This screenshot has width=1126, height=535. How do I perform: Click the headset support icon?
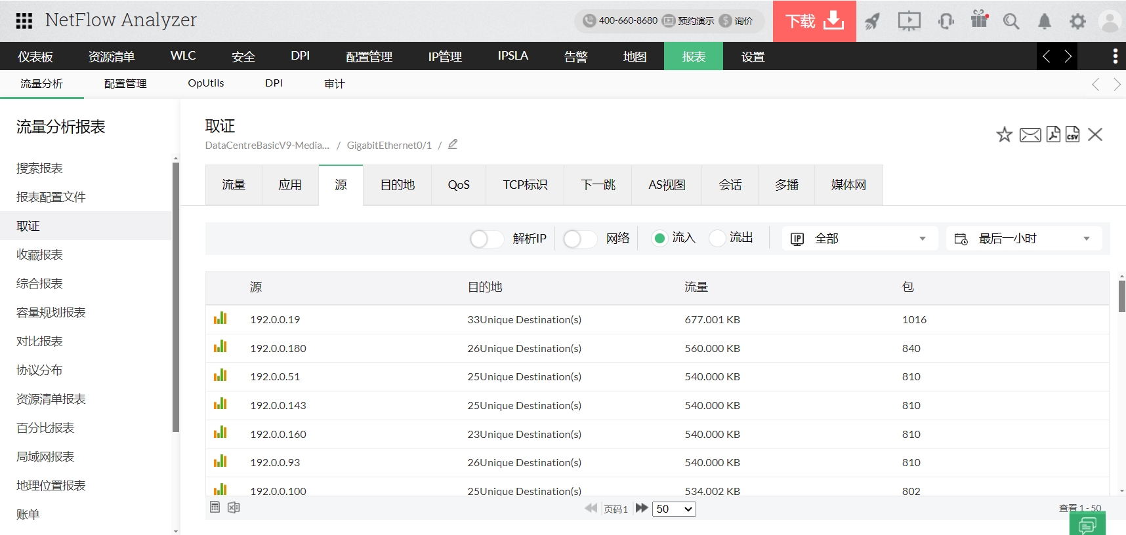[x=946, y=22]
